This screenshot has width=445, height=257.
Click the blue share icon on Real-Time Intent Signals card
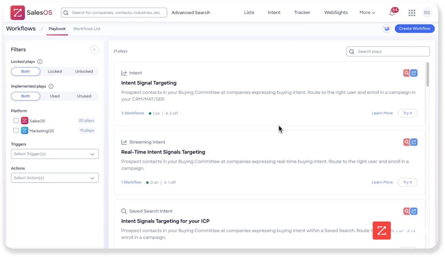pos(414,142)
